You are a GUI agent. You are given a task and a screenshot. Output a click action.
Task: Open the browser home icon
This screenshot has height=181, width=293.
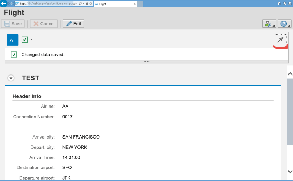[x=279, y=3]
